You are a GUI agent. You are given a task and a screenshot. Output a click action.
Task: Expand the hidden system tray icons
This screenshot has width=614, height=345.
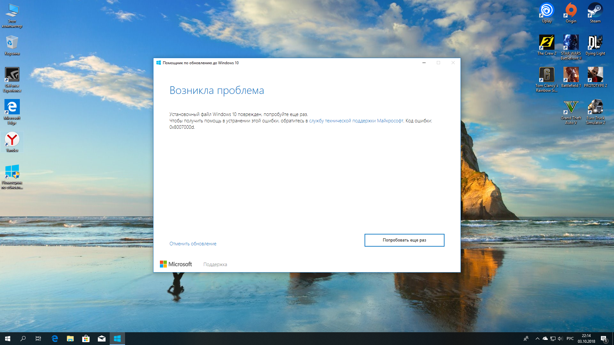click(x=537, y=339)
